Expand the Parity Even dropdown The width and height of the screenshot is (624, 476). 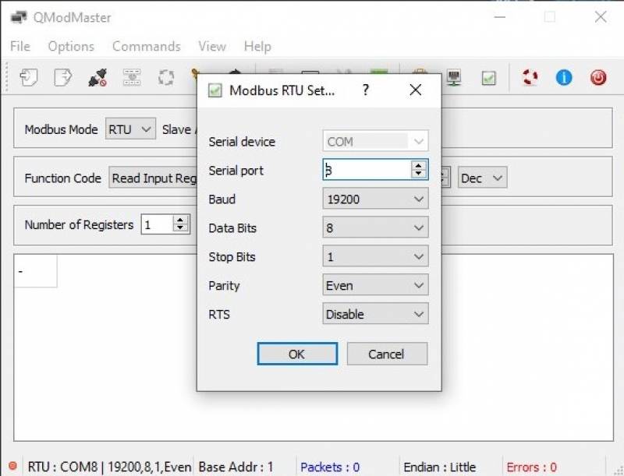click(x=375, y=285)
